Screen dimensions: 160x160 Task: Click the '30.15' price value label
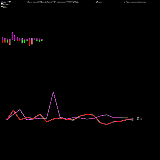(x=139, y=119)
